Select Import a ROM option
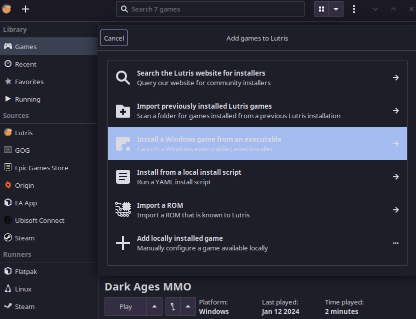This screenshot has height=319, width=416. point(257,210)
